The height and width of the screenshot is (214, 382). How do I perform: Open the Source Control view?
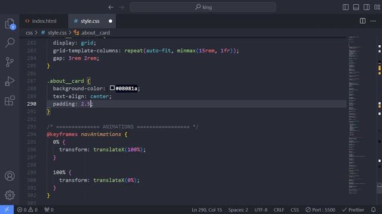click(10, 62)
